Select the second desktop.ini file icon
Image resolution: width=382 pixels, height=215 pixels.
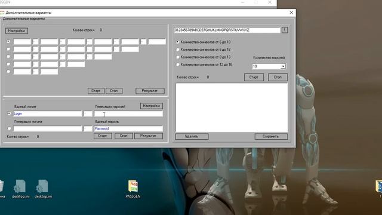[43, 189]
